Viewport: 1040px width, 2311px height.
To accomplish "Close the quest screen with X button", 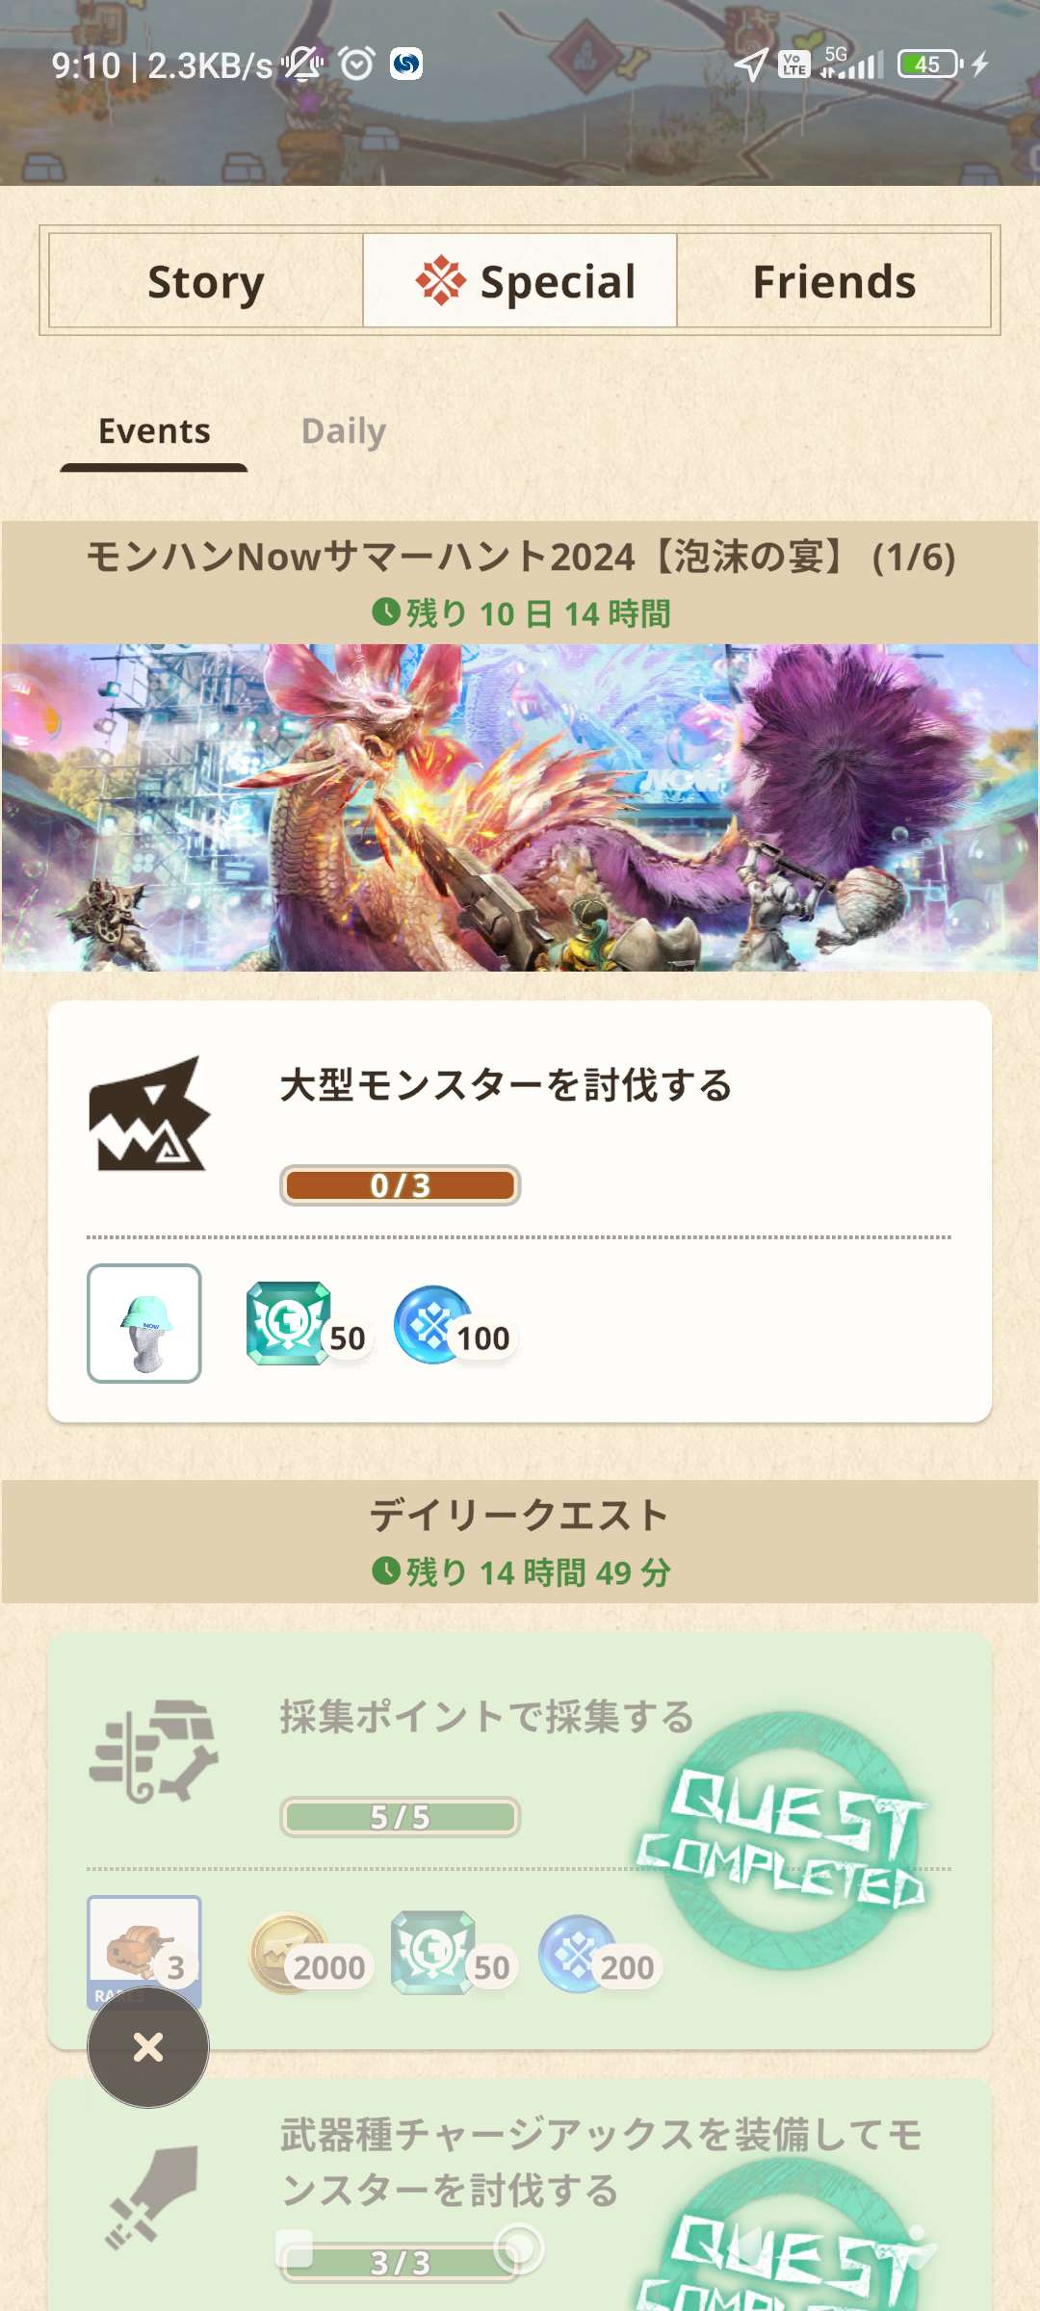I will [148, 2047].
